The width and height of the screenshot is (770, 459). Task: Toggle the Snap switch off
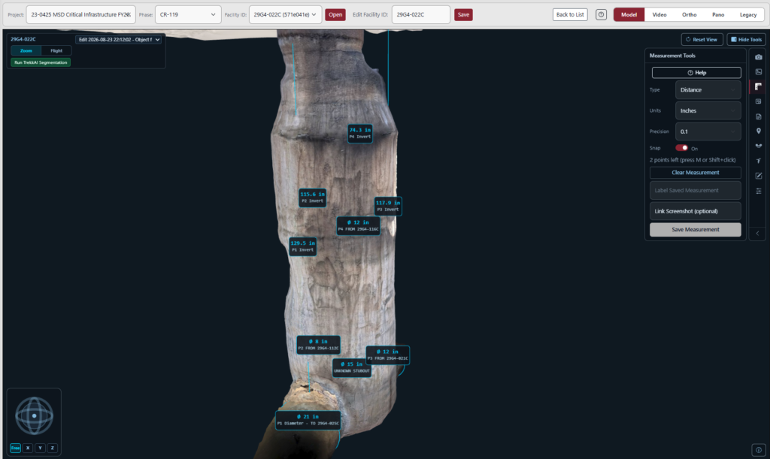[681, 147]
